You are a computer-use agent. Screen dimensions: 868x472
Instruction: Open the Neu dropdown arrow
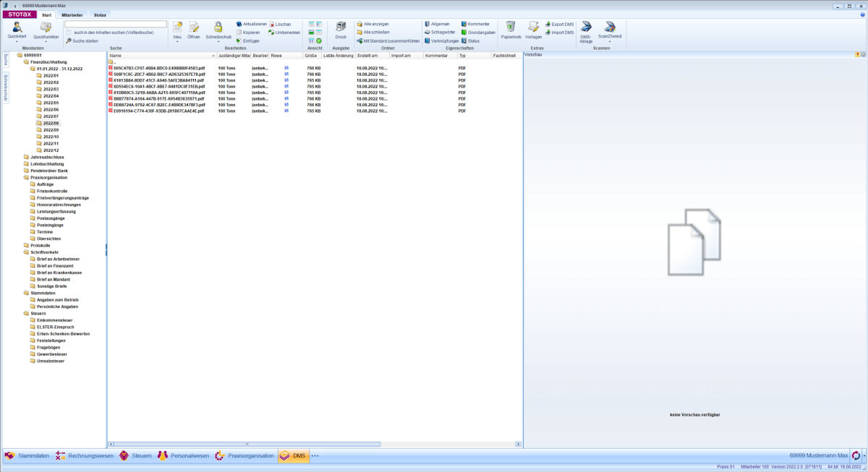point(177,42)
